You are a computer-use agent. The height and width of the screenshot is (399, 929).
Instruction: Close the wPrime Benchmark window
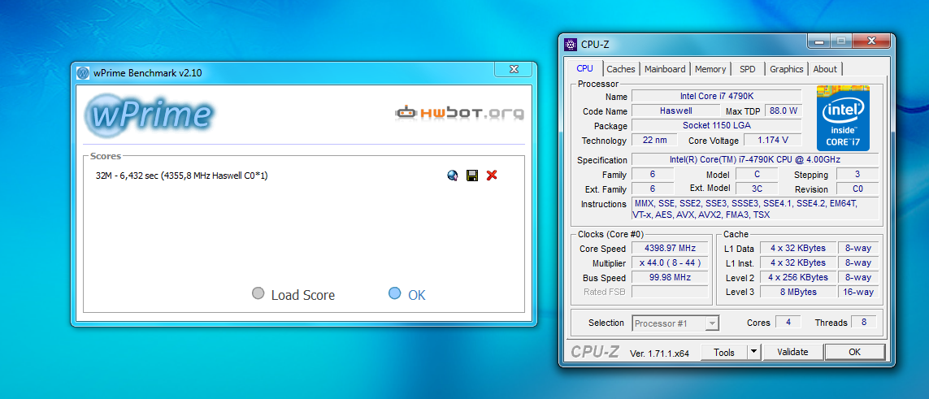pos(514,70)
